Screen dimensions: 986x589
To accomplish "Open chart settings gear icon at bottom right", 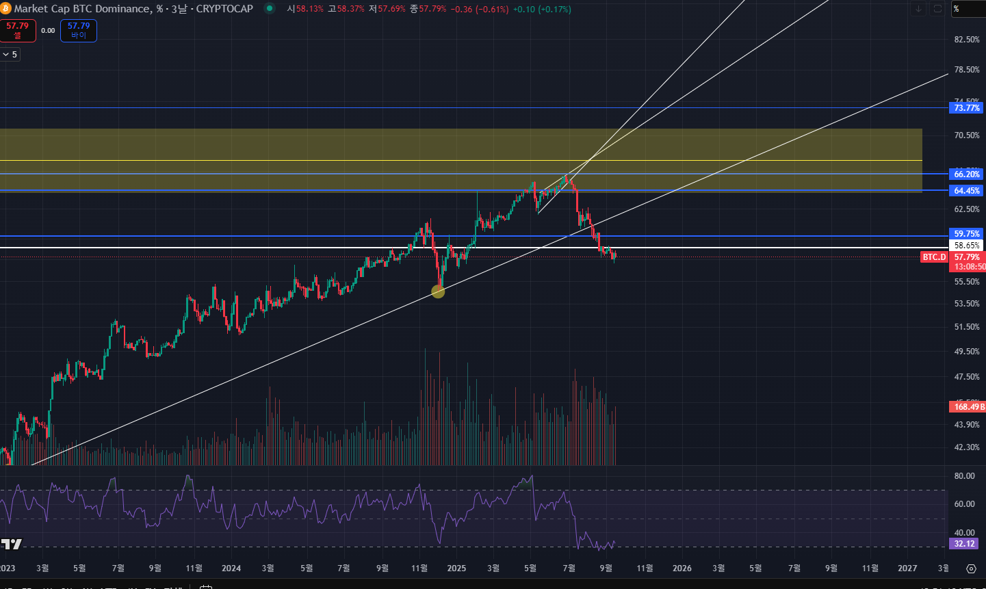I will click(x=971, y=568).
